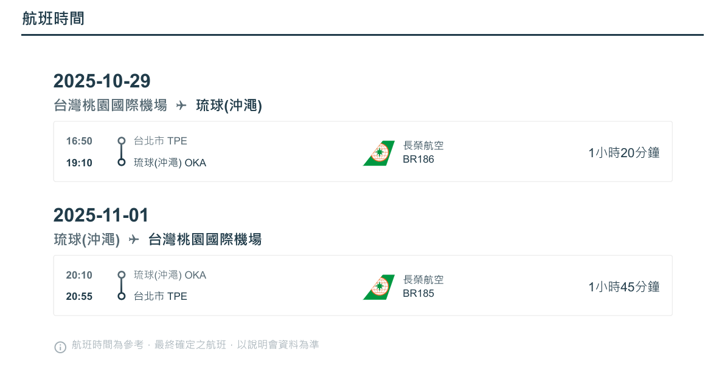
Task: Click the route timeline icon for flight BR185
Action: 122,286
